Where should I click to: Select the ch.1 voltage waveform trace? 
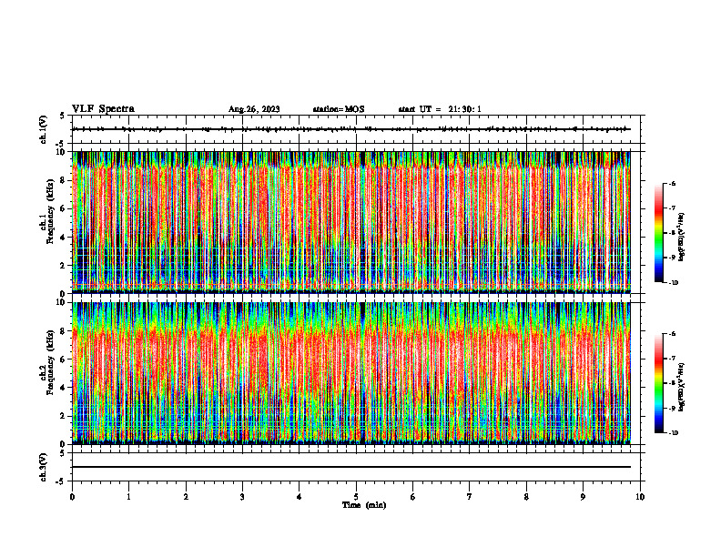(351, 129)
